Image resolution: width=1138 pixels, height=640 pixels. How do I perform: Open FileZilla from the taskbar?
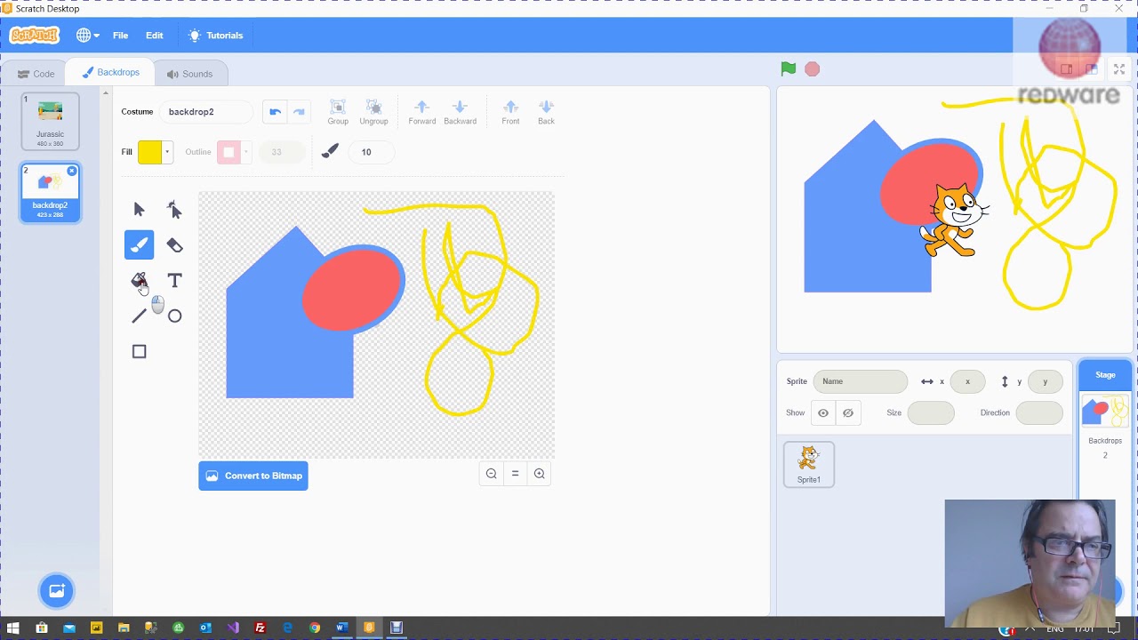coord(260,628)
